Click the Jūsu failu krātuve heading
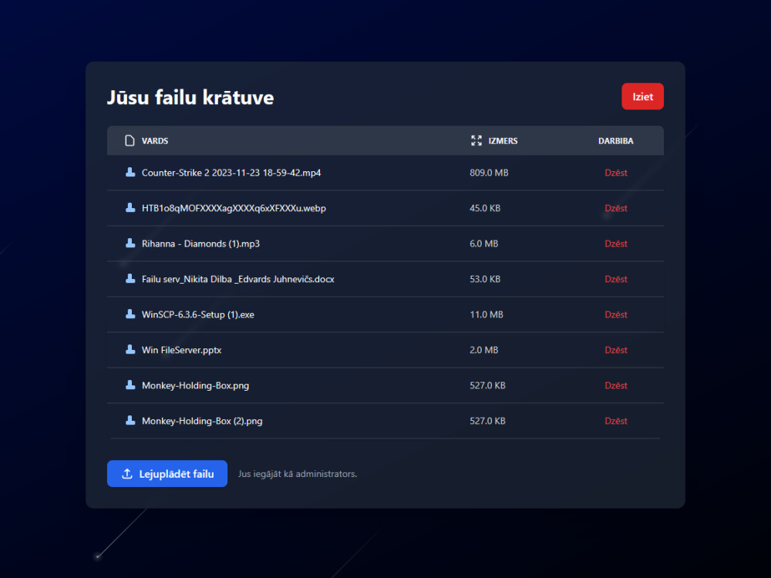This screenshot has height=578, width=771. coord(190,97)
